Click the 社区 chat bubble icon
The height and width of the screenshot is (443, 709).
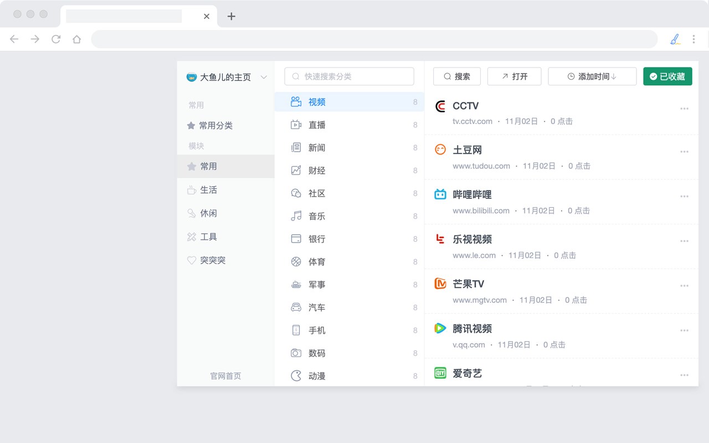pos(296,193)
